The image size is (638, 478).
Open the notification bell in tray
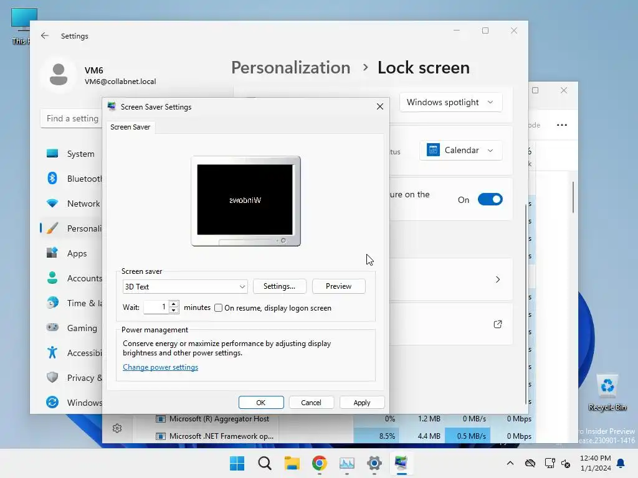621,463
